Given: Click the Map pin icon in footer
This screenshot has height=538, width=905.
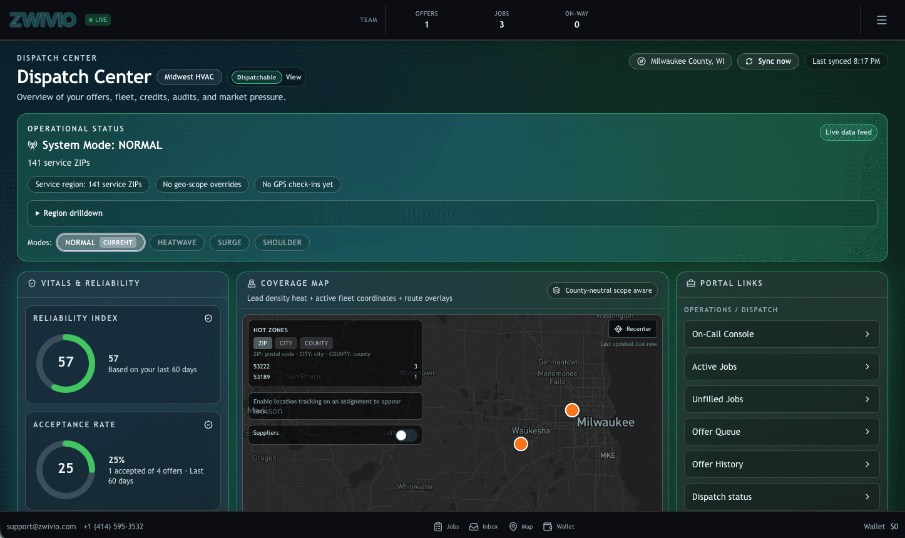Looking at the screenshot, I should pos(513,527).
